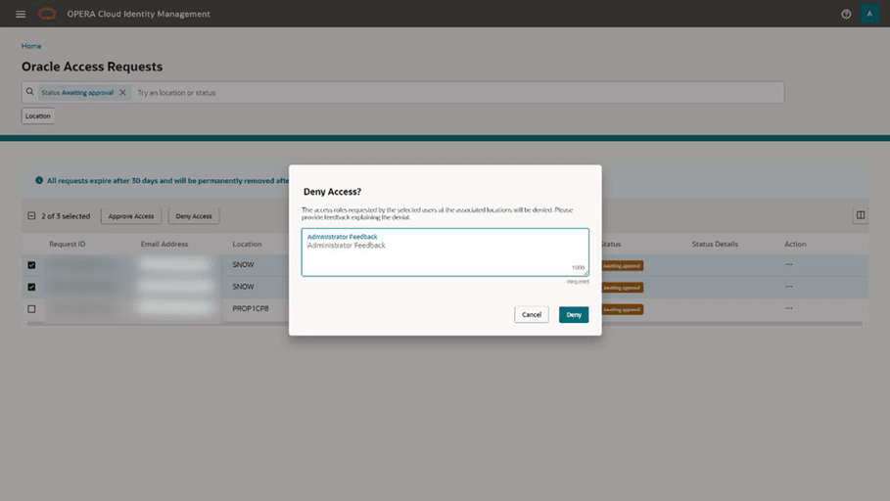The width and height of the screenshot is (890, 501).
Task: Click the Deny Access? dialog title
Action: click(332, 192)
